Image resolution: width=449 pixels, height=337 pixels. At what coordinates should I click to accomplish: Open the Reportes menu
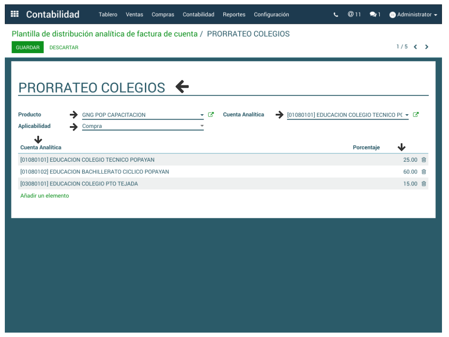[234, 14]
